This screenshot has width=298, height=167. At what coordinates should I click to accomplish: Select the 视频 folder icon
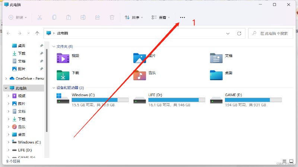tap(63, 58)
